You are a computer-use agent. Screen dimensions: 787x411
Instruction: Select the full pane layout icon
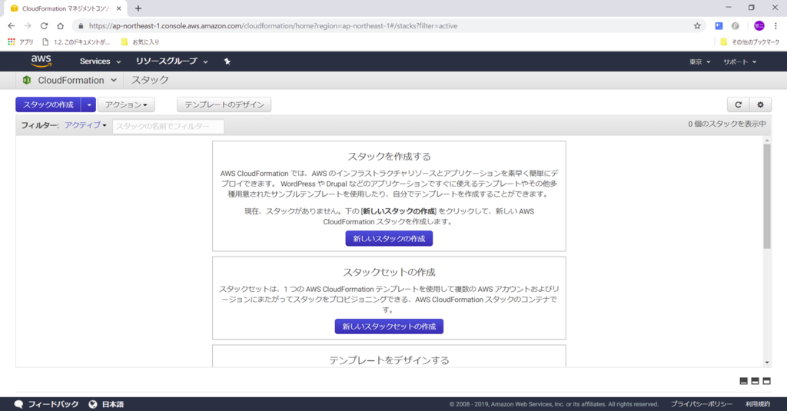pos(766,381)
